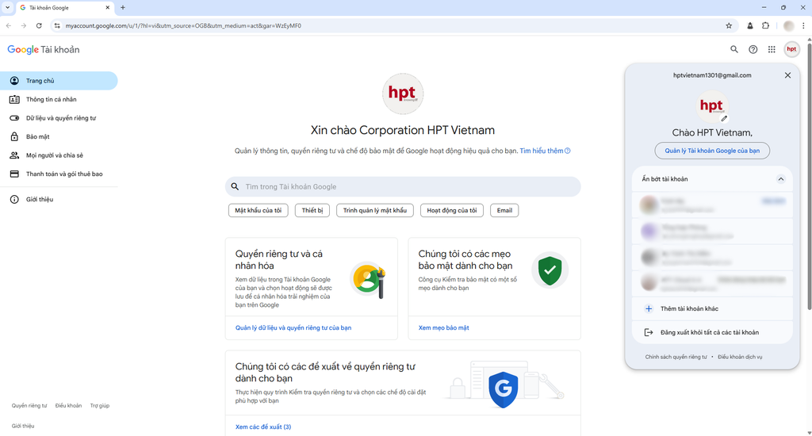Click the search magnifier icon in header
The width and height of the screenshot is (812, 436).
click(734, 49)
